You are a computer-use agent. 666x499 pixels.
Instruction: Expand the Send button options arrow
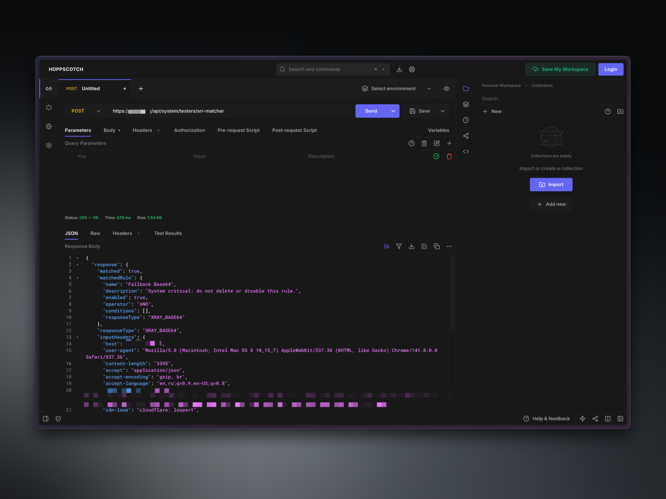pos(393,111)
